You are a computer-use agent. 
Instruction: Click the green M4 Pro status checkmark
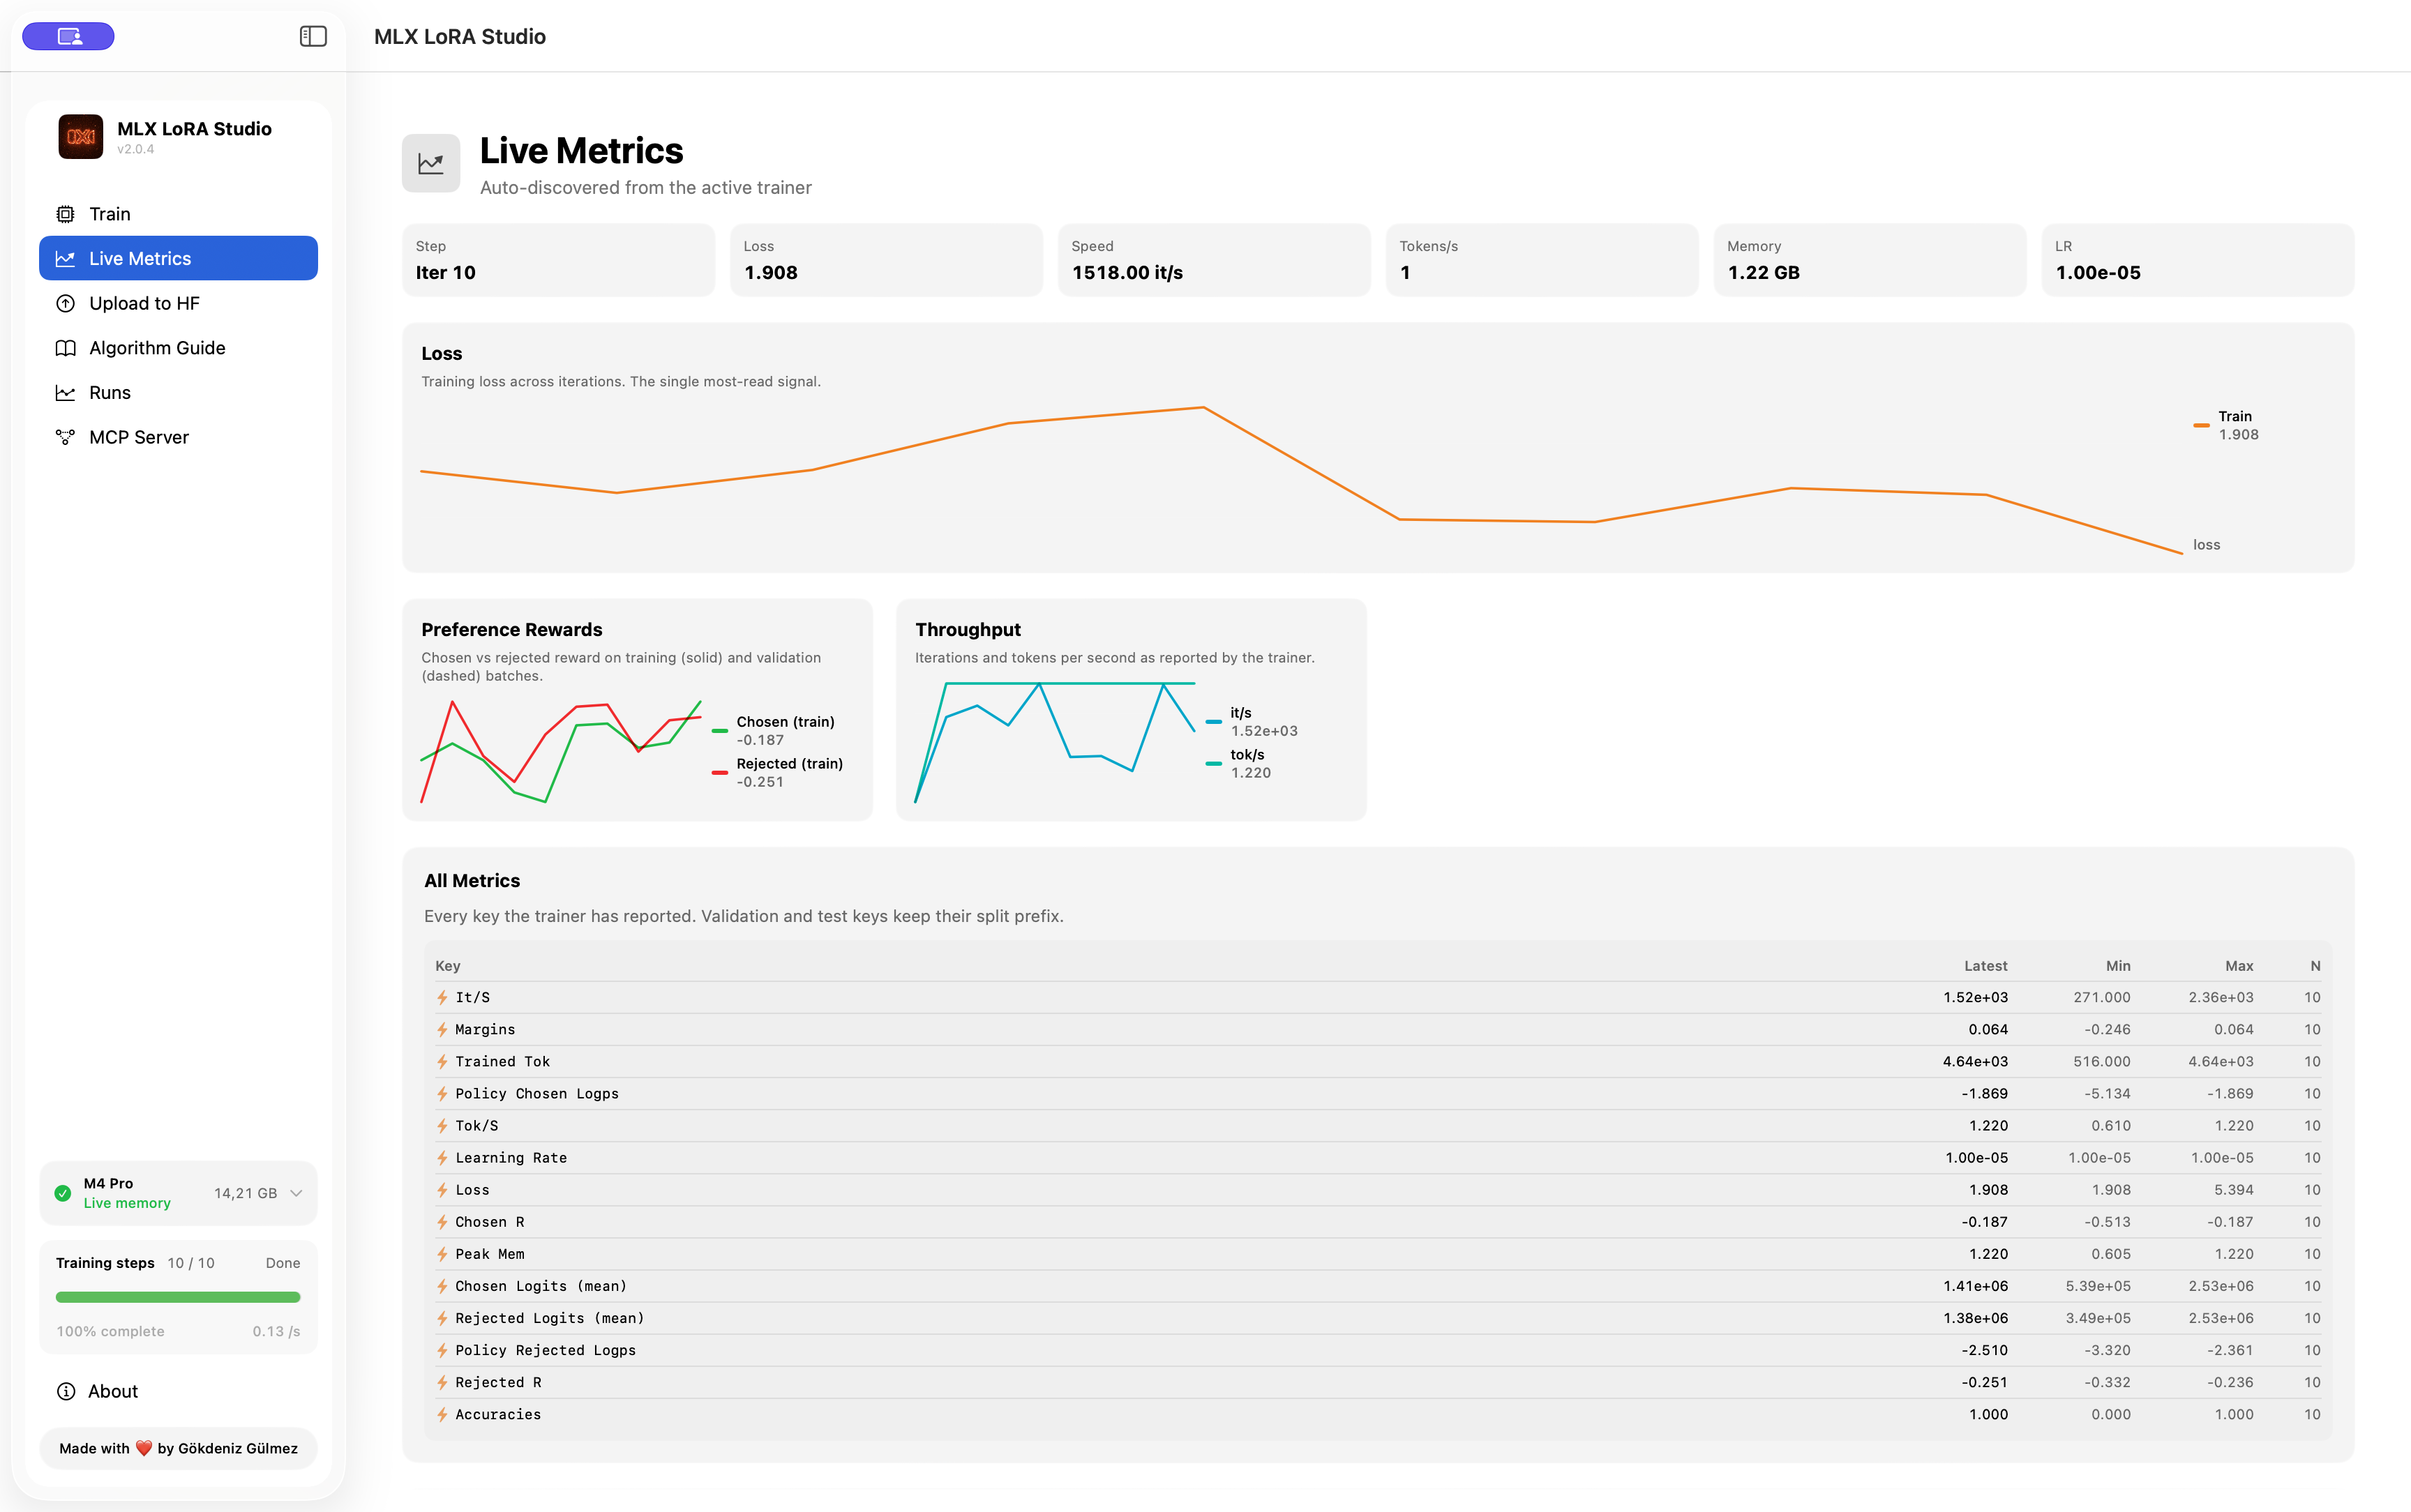coord(63,1193)
